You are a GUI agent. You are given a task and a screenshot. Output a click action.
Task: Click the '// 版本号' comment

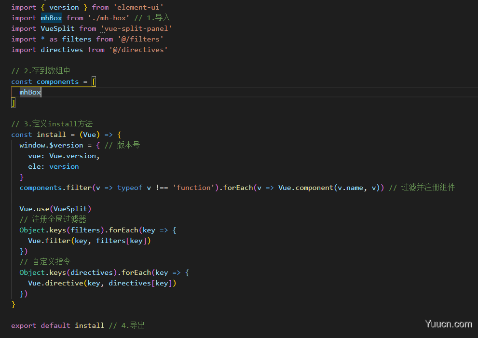click(122, 146)
